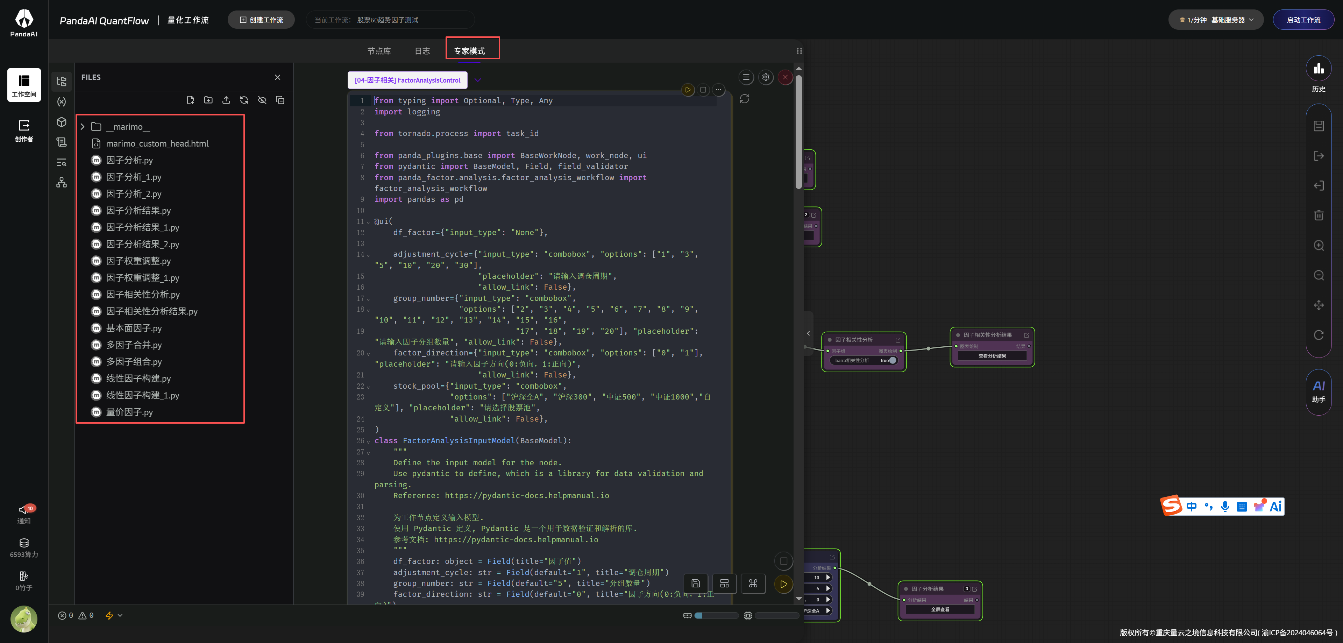Viewport: 1343px width, 643px height.
Task: Toggle app view layout icon
Action: point(725,584)
